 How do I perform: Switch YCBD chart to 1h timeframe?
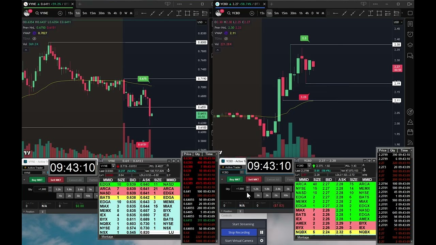[301, 13]
